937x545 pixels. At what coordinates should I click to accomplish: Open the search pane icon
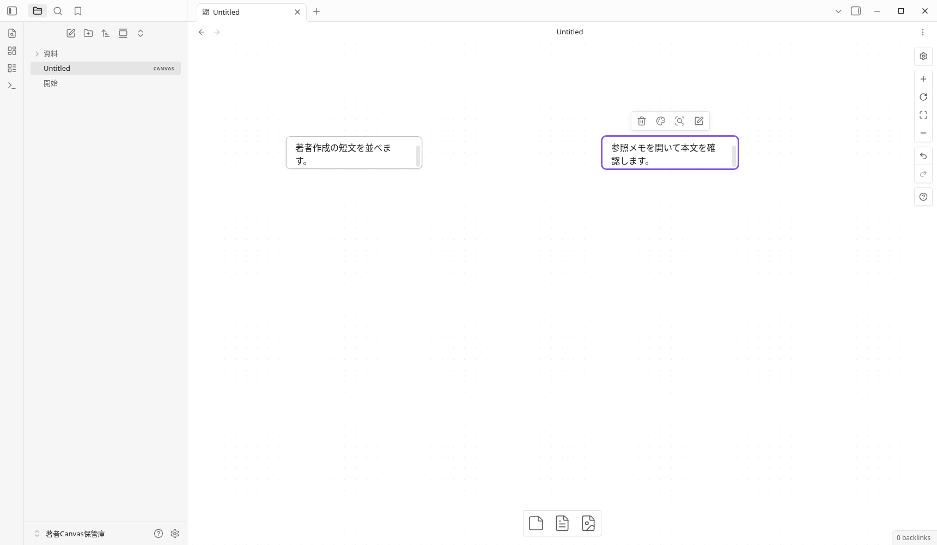click(x=58, y=11)
